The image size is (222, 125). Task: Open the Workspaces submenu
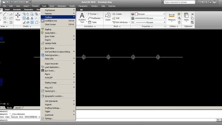tap(58, 10)
